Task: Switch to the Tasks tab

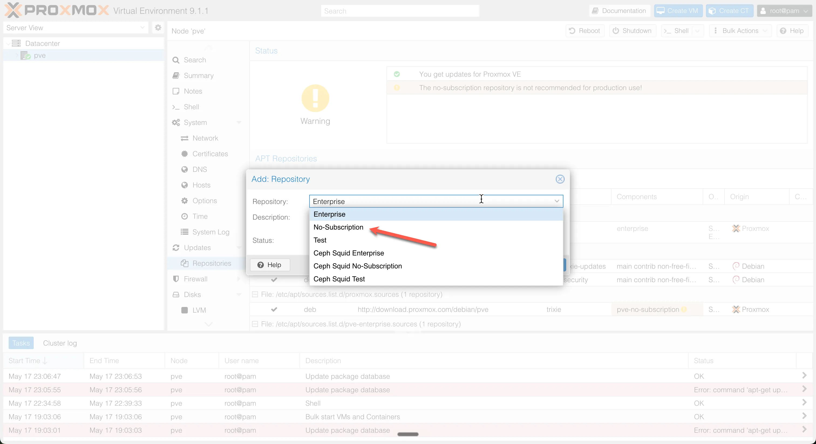Action: (21, 343)
